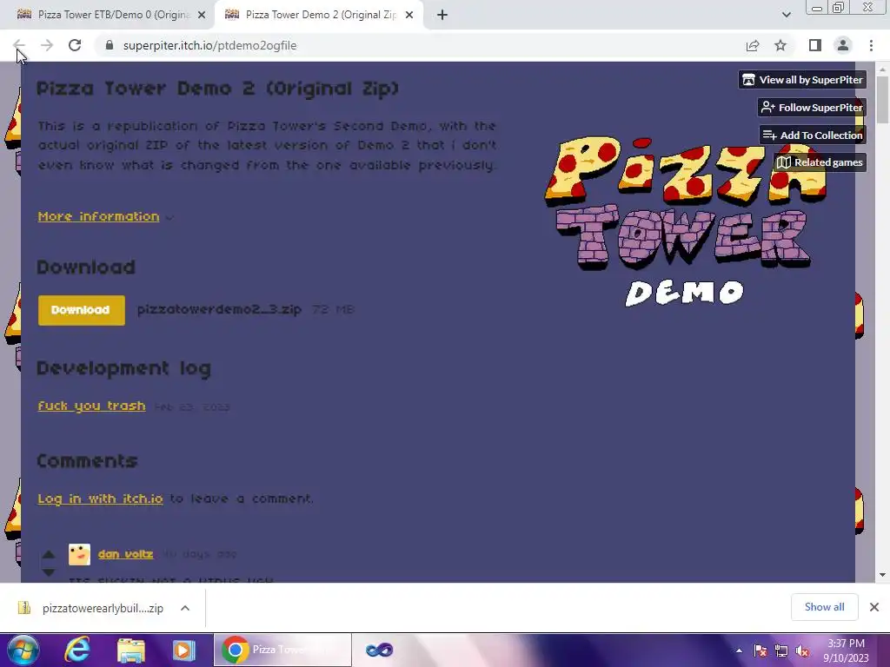890x667 pixels.
Task: Open the tab search dropdown arrow
Action: [786, 15]
